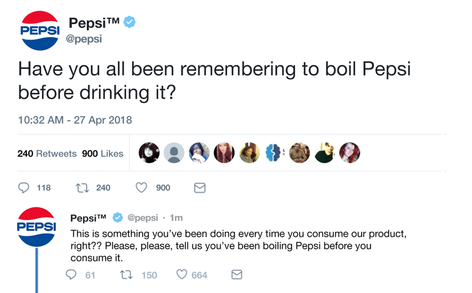Open the first liker avatar with dark hair
Image resolution: width=472 pixels, height=293 pixels.
point(149,153)
